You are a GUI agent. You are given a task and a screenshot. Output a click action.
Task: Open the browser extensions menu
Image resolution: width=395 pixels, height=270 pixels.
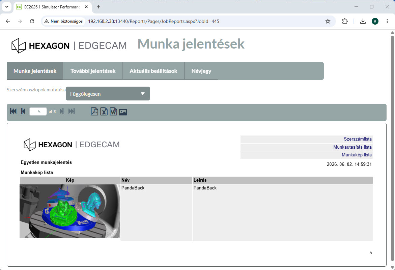coord(345,21)
